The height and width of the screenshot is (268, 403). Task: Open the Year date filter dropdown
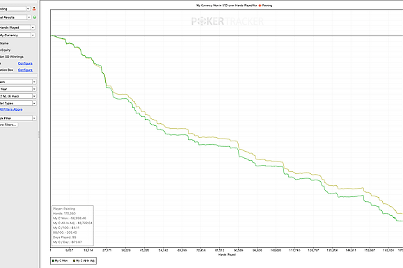point(34,89)
